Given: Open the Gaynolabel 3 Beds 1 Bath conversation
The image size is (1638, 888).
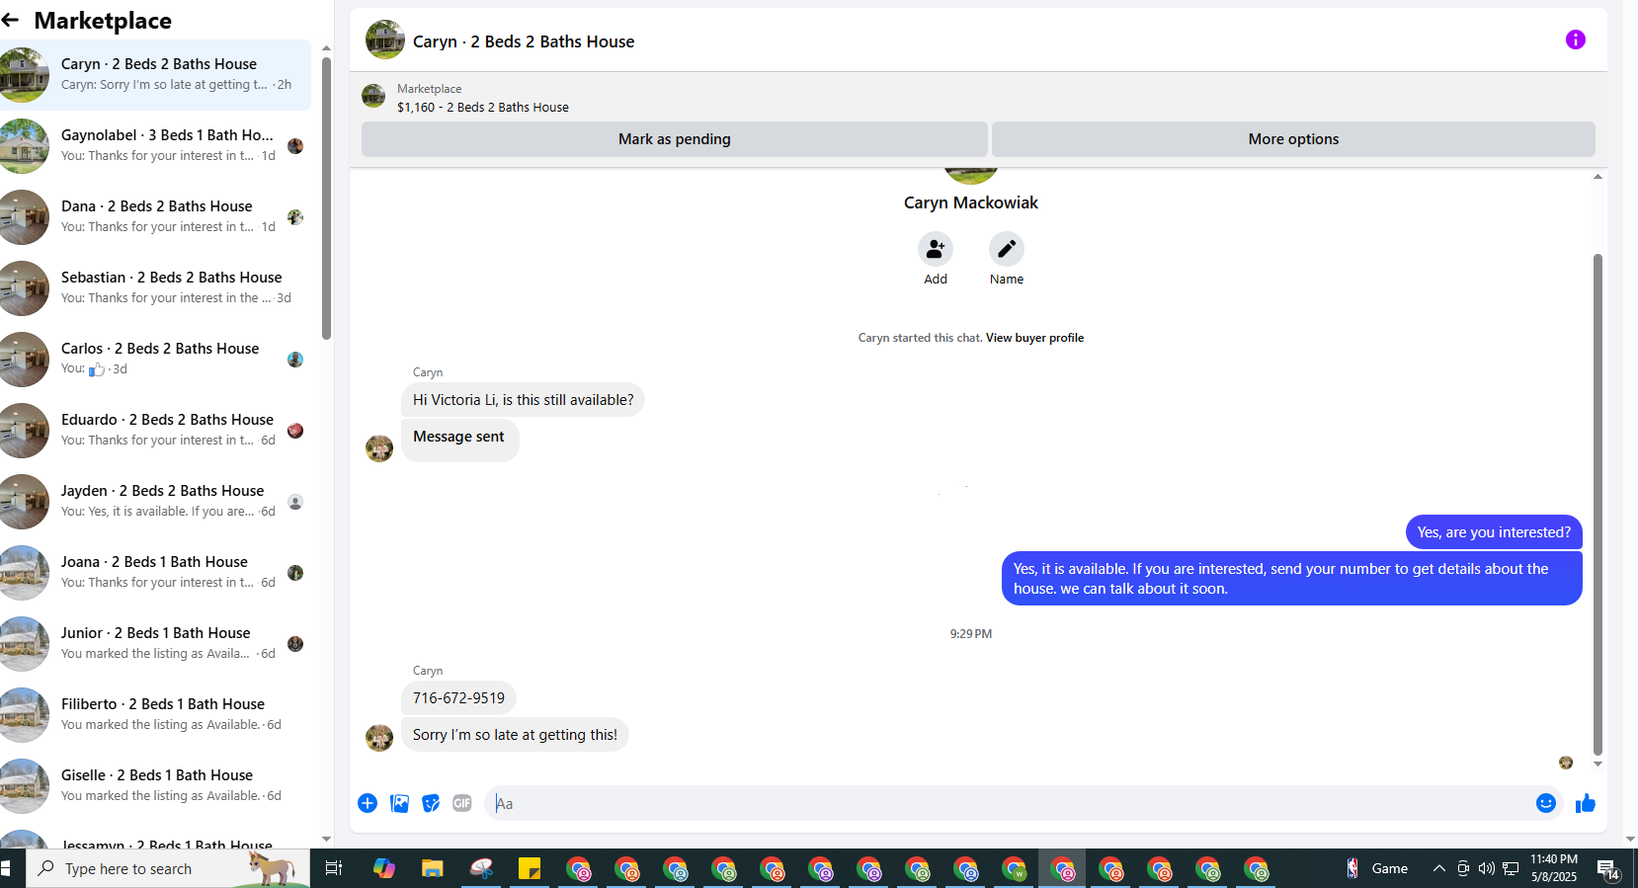Looking at the screenshot, I should tap(155, 145).
